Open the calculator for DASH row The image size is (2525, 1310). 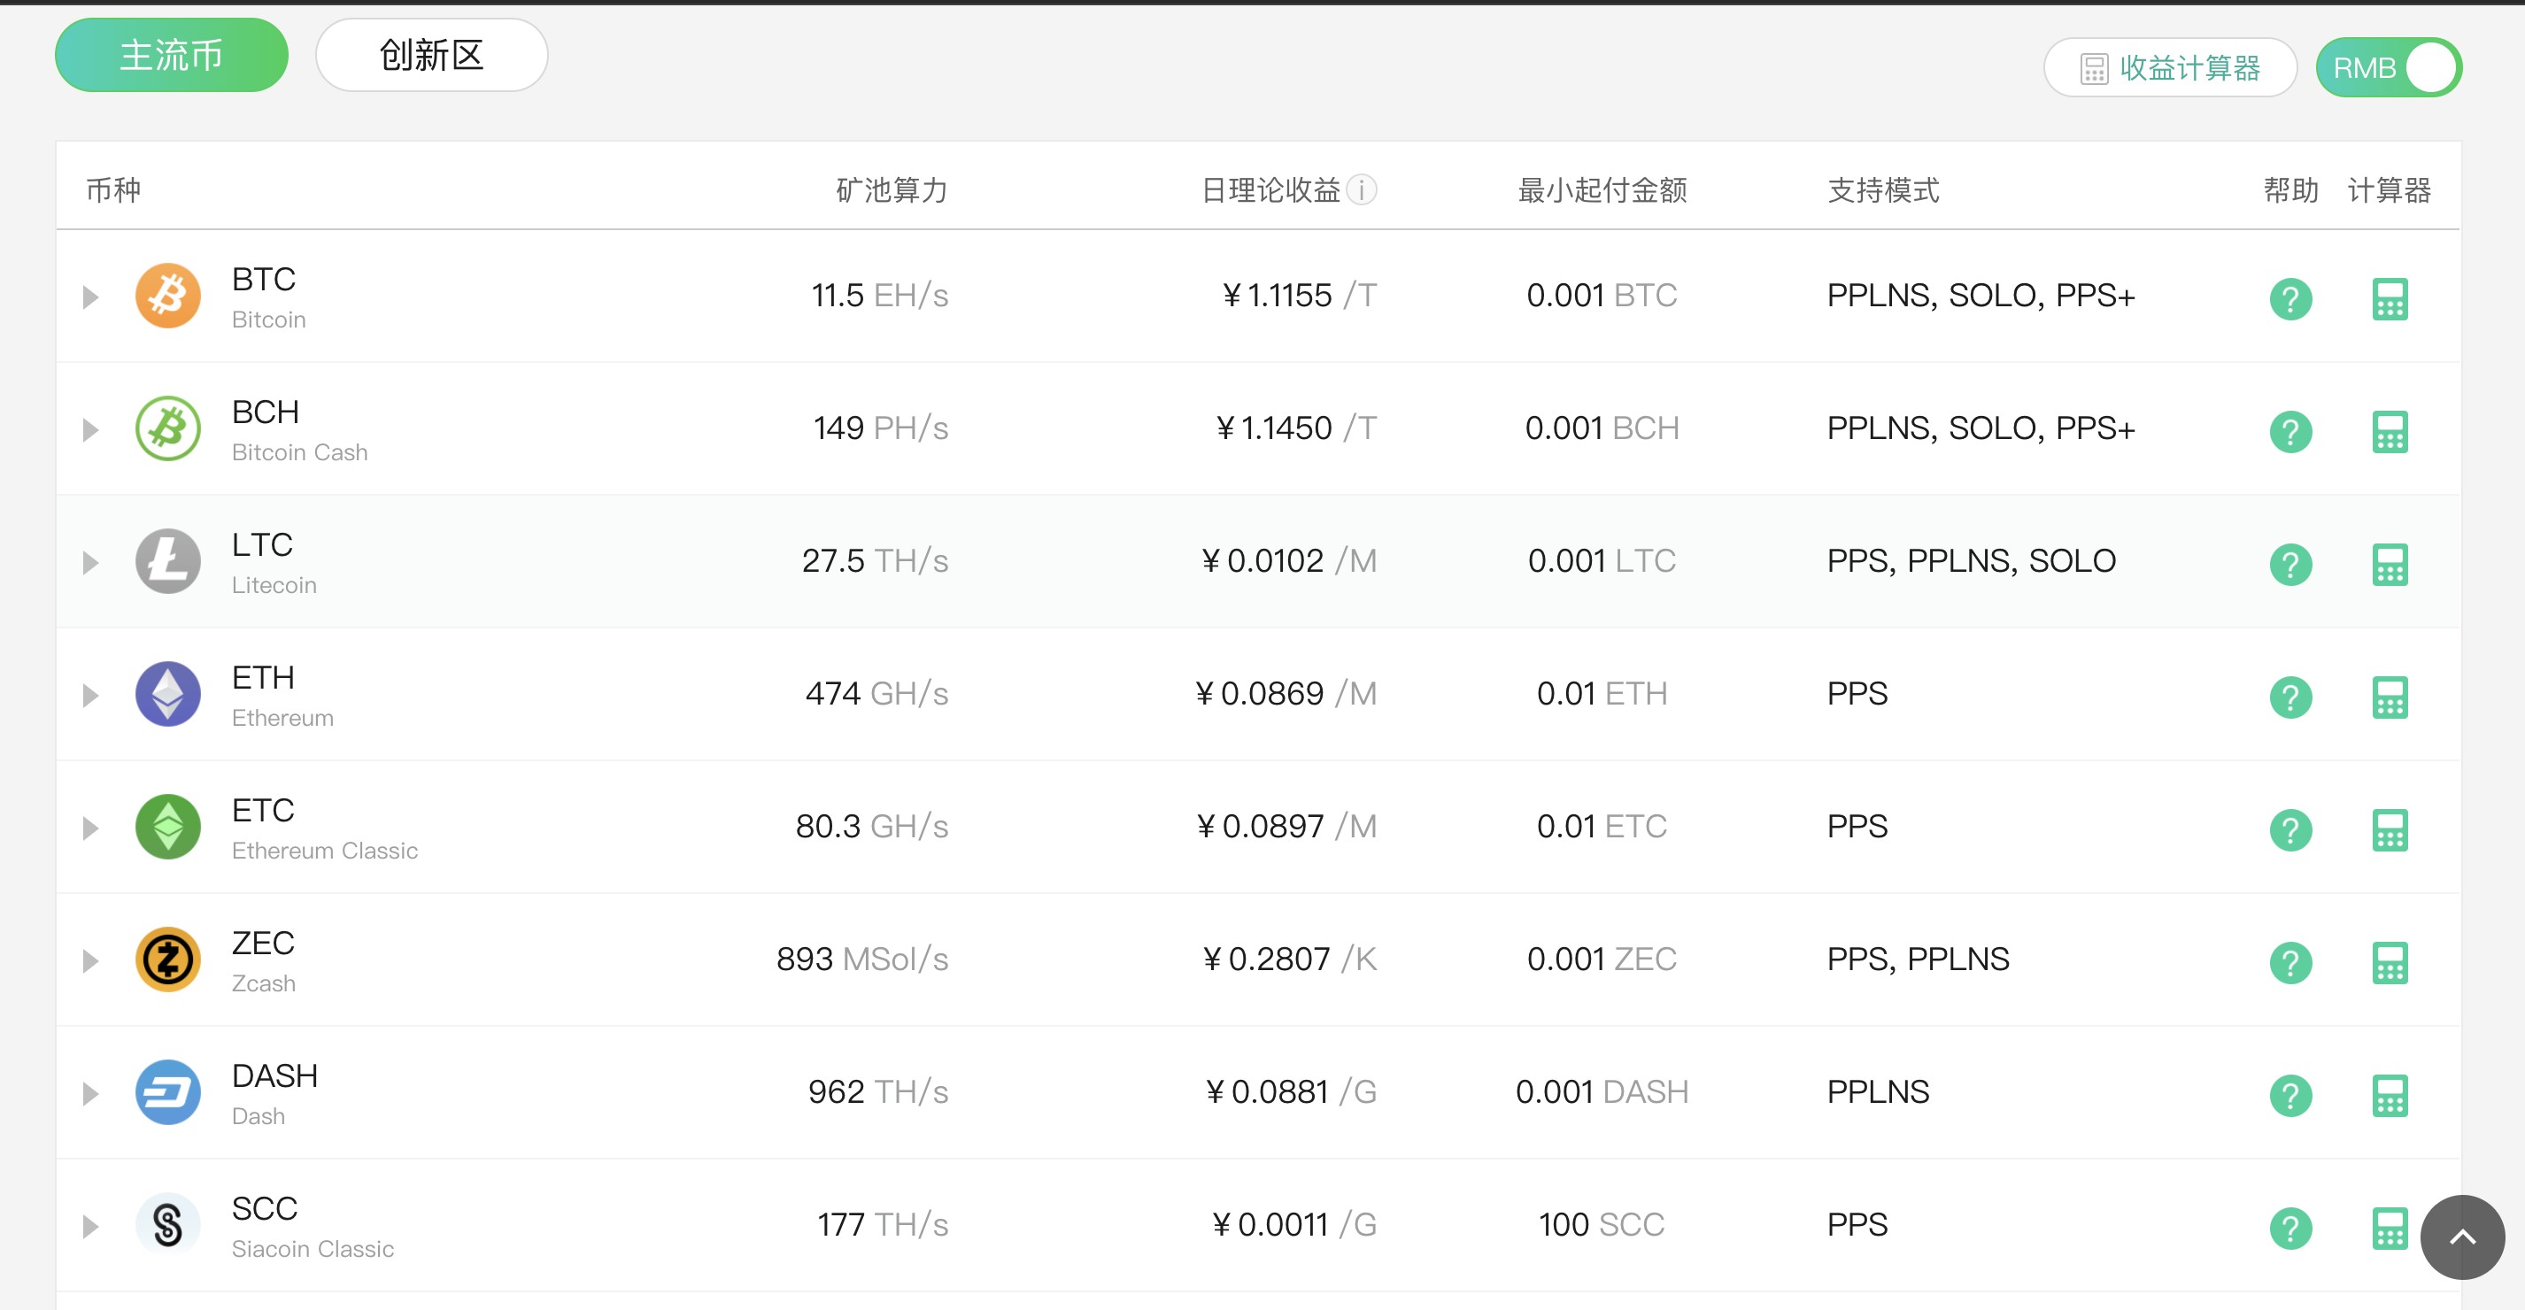(x=2389, y=1096)
